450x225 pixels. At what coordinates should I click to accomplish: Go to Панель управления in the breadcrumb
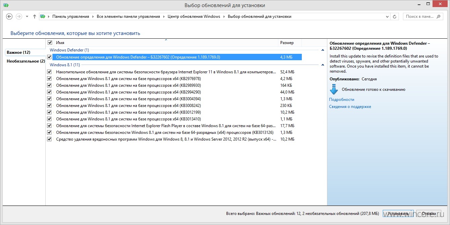tap(71, 16)
